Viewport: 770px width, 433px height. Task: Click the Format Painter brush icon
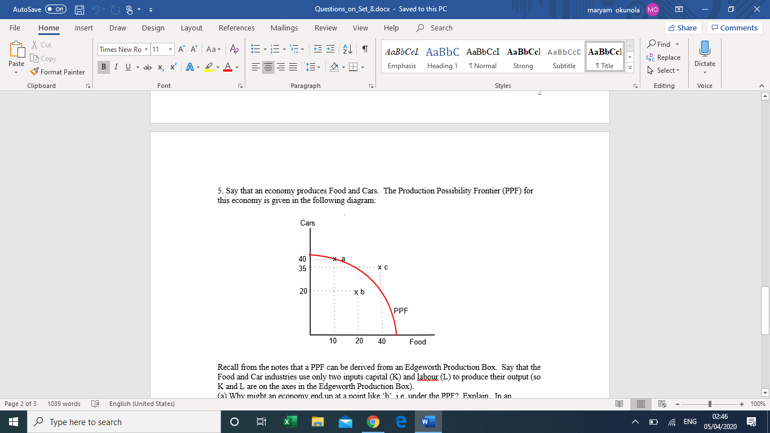point(35,72)
